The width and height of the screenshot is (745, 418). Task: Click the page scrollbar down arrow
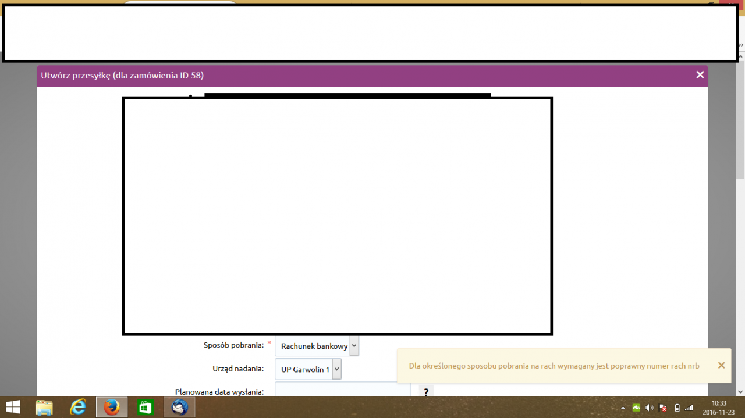pyautogui.click(x=740, y=392)
